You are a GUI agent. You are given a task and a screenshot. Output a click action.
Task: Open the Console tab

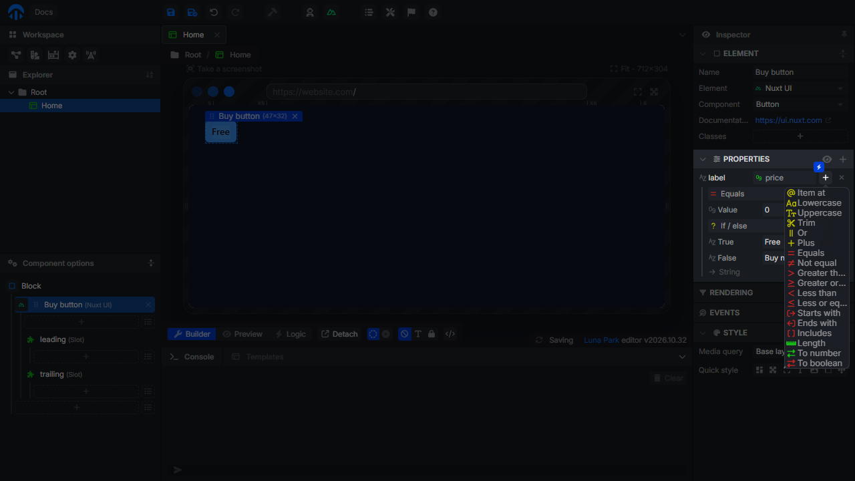coord(192,357)
